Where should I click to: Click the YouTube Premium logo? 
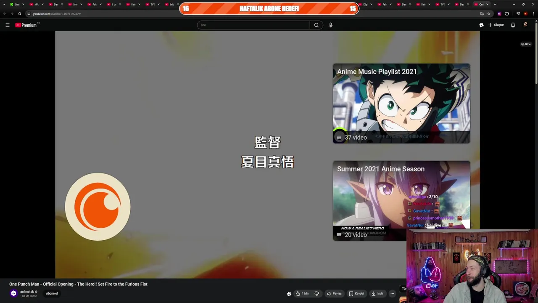[26, 25]
